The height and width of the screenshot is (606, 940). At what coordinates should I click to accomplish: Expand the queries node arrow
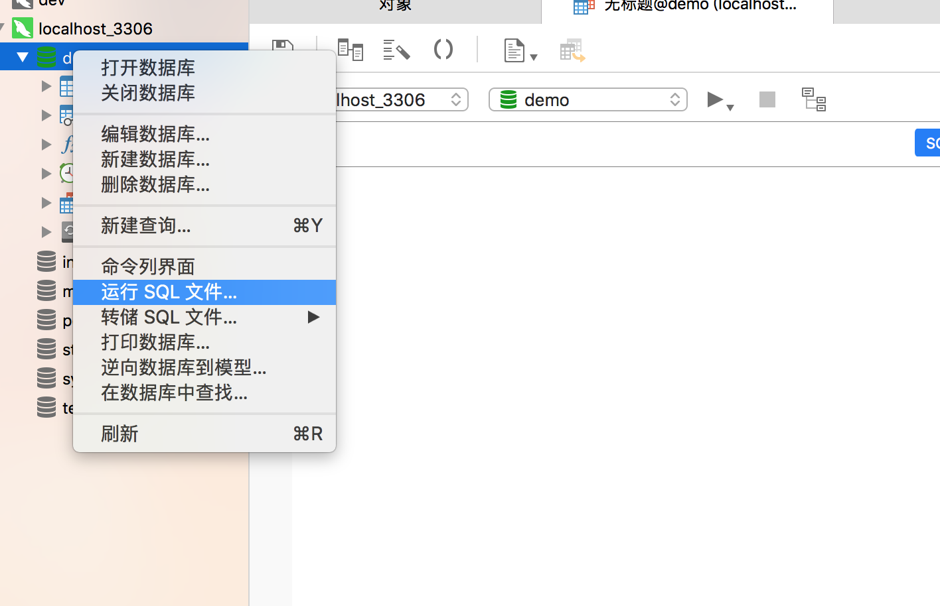point(46,203)
